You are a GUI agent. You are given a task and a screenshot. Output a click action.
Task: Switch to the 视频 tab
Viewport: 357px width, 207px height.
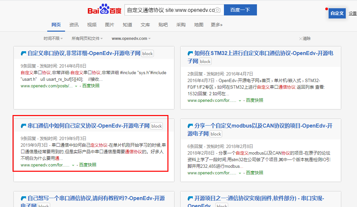pyautogui.click(x=92, y=25)
